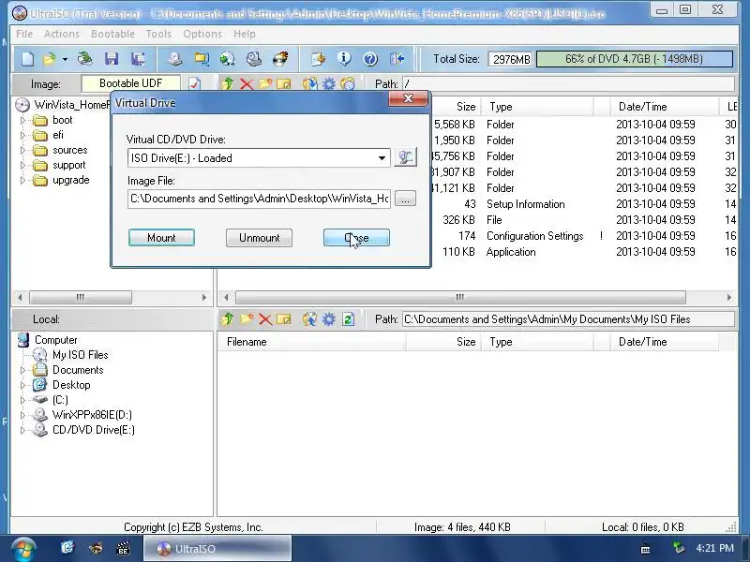Open the File menu
Screen dimensions: 750x562
[x=24, y=34]
